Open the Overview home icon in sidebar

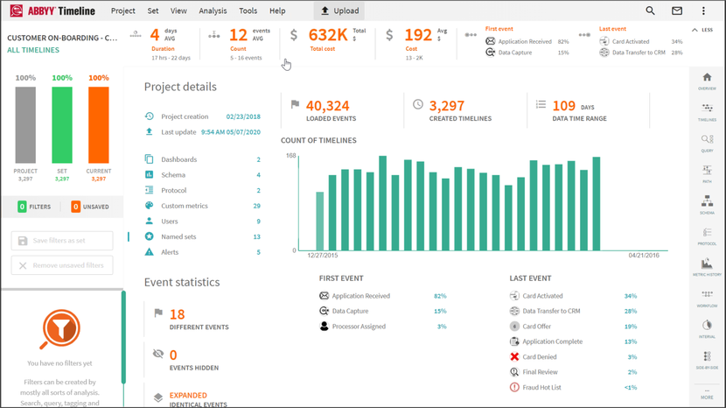pyautogui.click(x=707, y=81)
